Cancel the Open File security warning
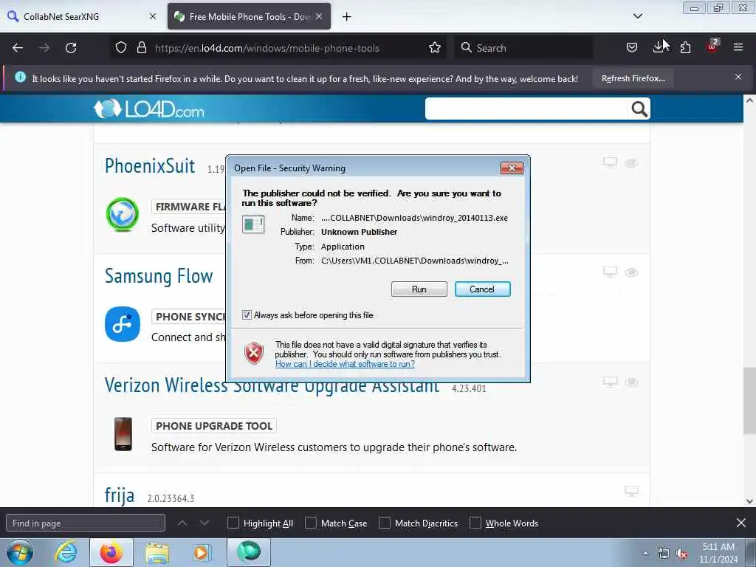 (x=482, y=289)
